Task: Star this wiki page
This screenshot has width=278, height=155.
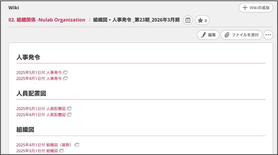Action: pos(202,20)
